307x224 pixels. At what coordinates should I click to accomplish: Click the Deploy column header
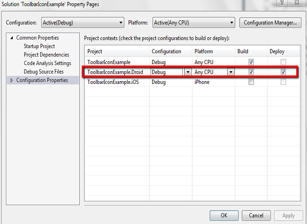283,51
